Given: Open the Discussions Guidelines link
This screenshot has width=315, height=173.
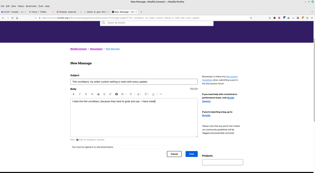Looking at the screenshot, I should [x=232, y=77].
